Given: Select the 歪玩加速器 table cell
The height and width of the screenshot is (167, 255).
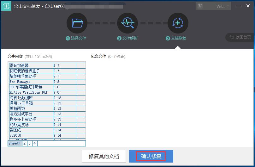Looking at the screenshot, I should [31, 65].
